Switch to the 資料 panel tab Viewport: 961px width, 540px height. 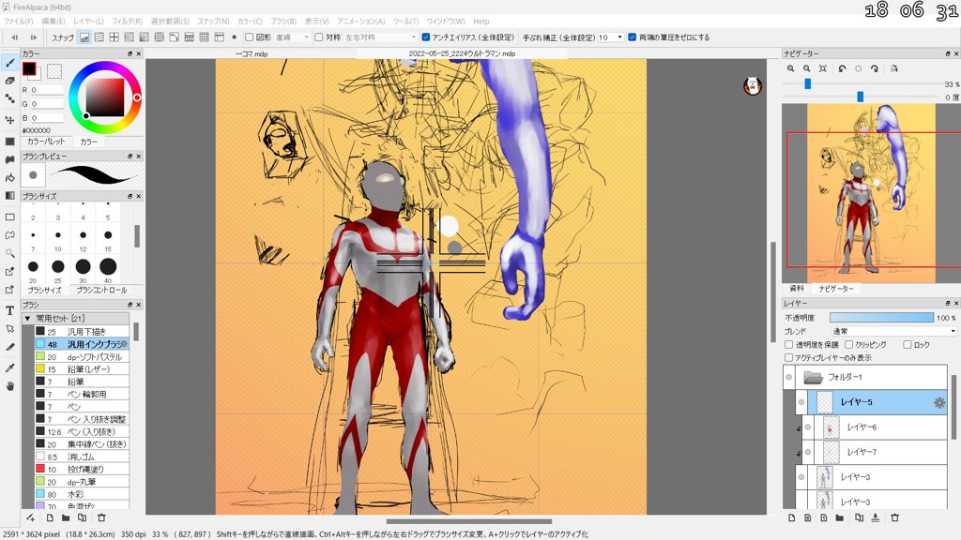(797, 289)
